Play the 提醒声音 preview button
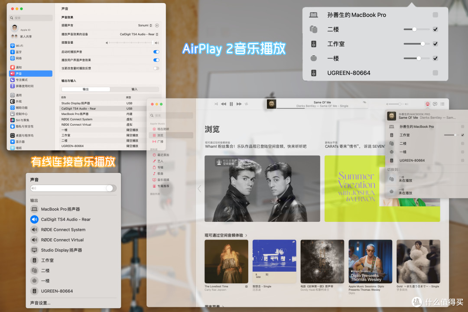The height and width of the screenshot is (312, 468). click(157, 26)
